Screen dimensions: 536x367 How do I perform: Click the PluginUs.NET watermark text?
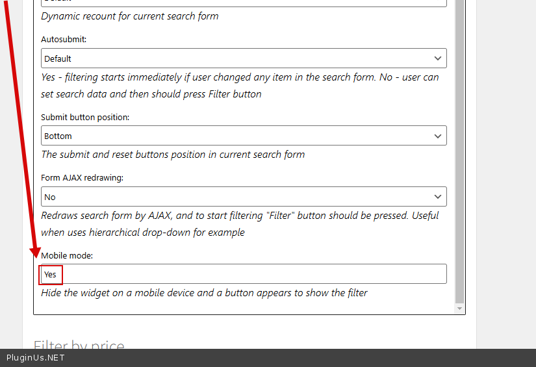tap(36, 358)
